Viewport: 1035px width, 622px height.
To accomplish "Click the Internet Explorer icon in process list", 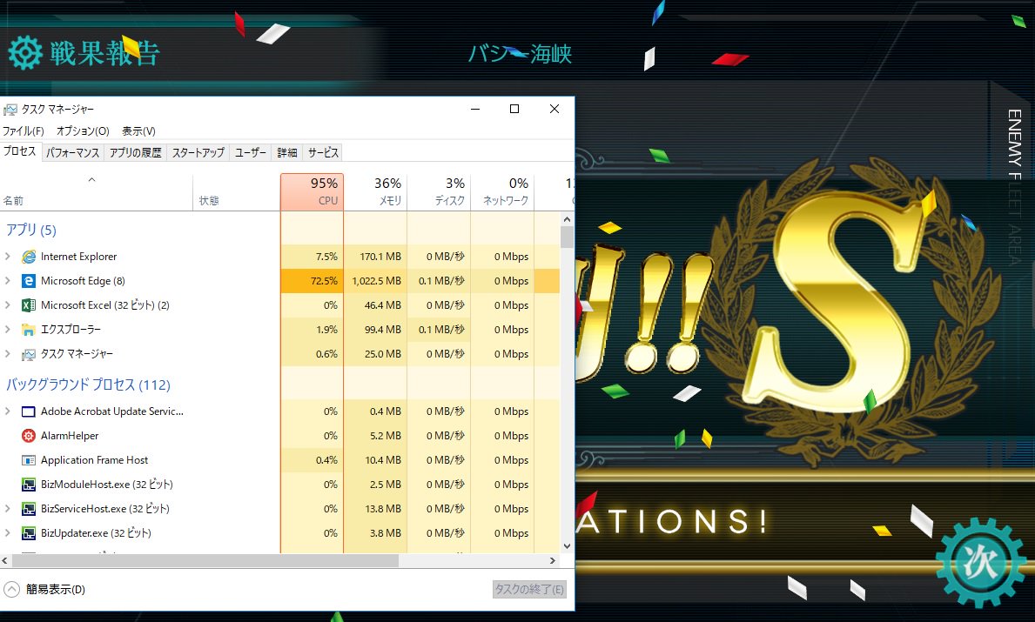I will point(29,257).
